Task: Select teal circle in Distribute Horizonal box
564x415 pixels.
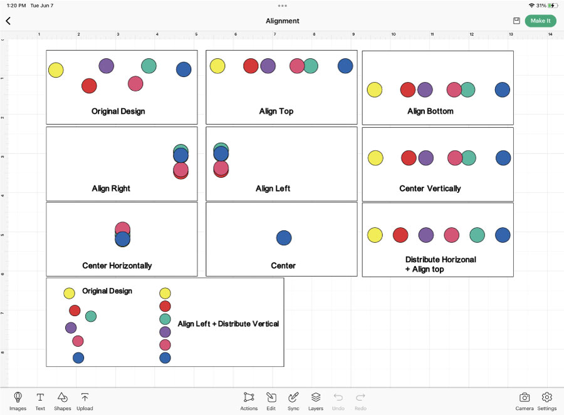Action: tap(477, 235)
